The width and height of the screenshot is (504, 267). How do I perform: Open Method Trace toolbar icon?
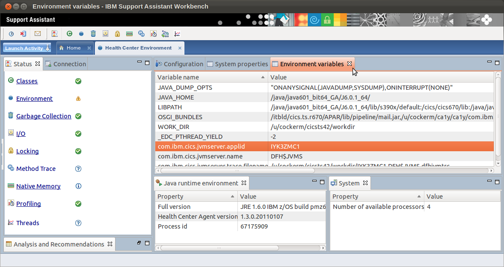point(141,34)
